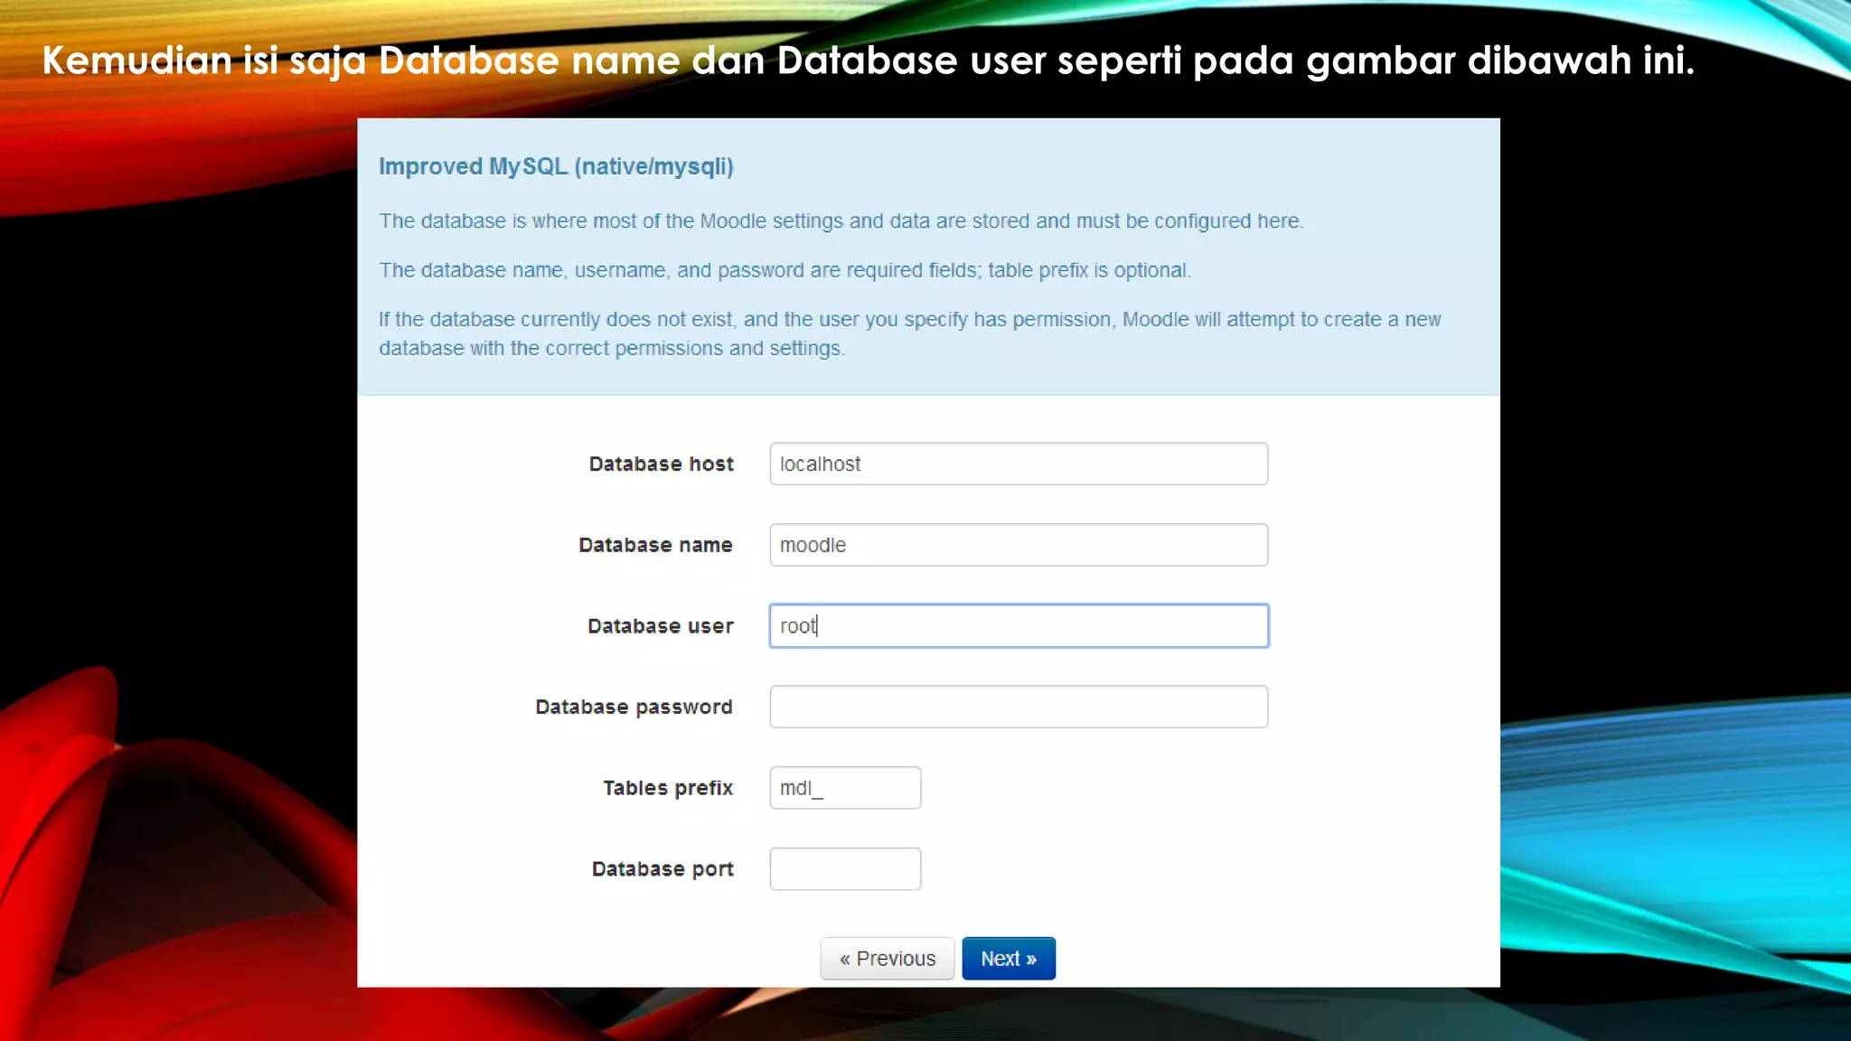Click the empty Database port field
This screenshot has height=1041, width=1851.
(x=845, y=868)
